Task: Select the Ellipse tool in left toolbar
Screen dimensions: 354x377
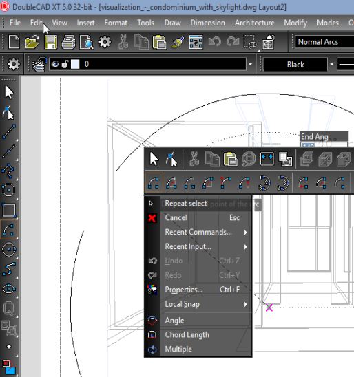Action: pyautogui.click(x=9, y=288)
